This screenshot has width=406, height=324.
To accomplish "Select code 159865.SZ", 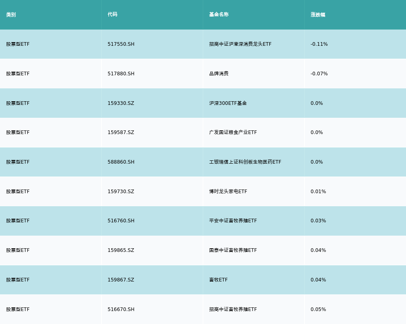I will point(121,250).
